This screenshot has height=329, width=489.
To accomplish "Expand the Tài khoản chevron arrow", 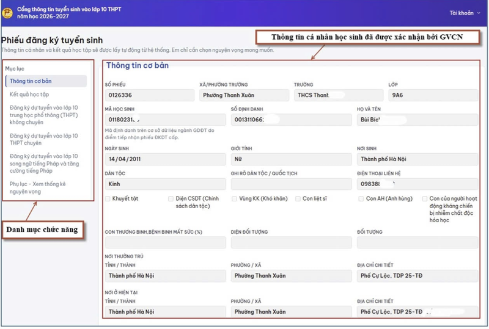I will tap(479, 13).
